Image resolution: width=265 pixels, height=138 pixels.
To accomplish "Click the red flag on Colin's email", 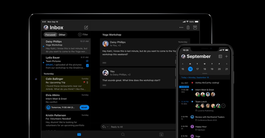I will click(x=84, y=82).
